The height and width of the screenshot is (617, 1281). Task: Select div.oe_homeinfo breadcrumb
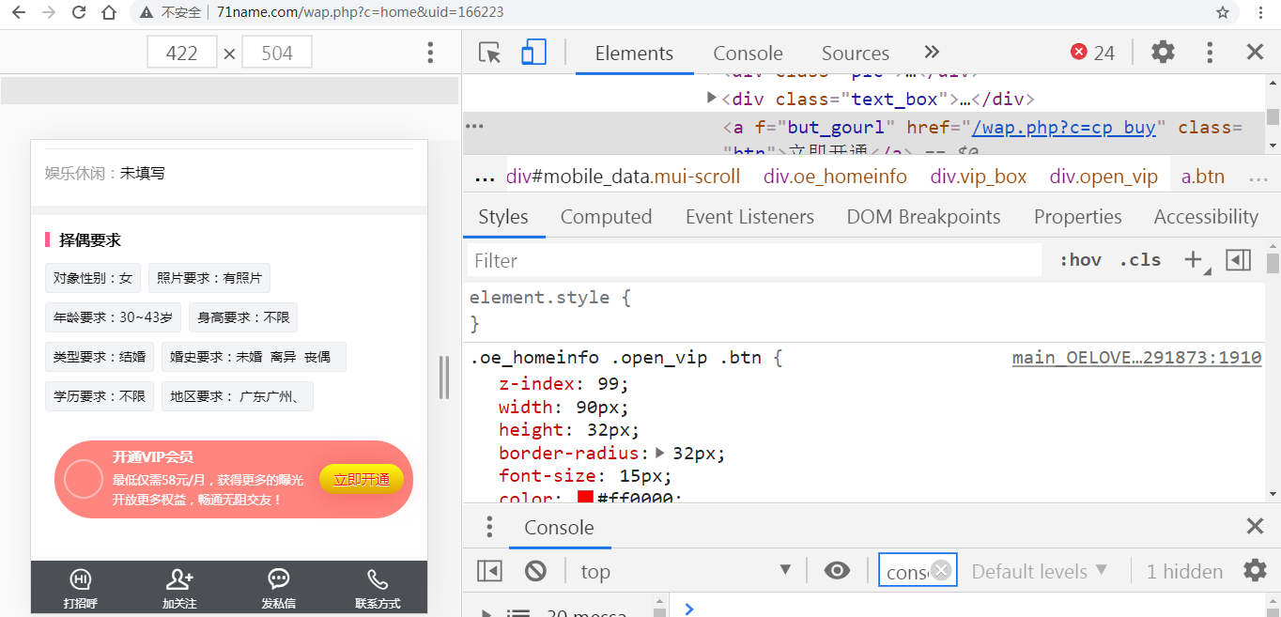pos(835,177)
